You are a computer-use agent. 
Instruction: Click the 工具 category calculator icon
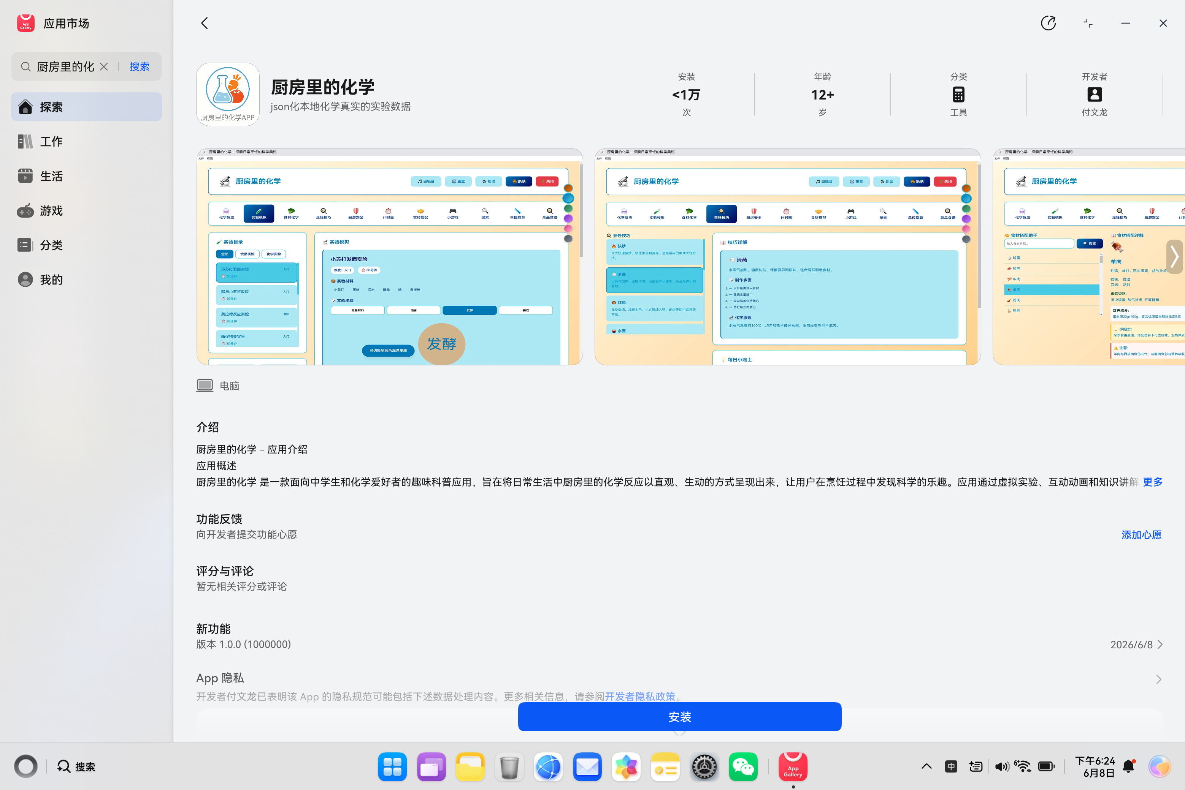point(958,94)
